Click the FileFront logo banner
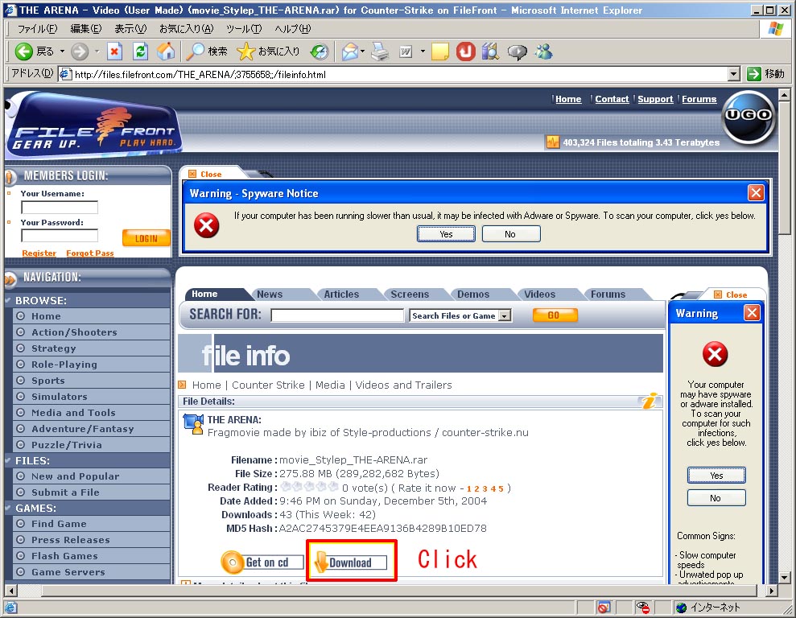 point(94,126)
